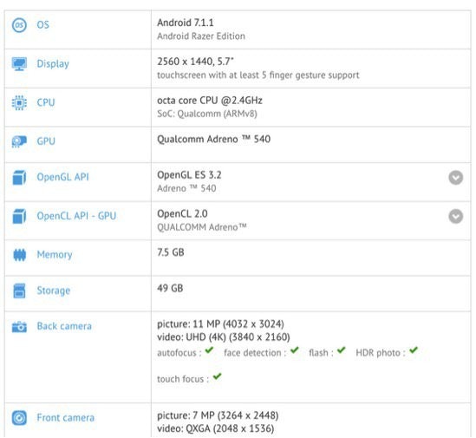Open the Back camera label link
Viewport: 476px width, 438px height.
click(64, 326)
